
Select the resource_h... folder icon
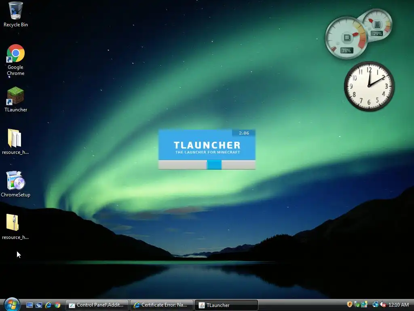[x=15, y=141]
